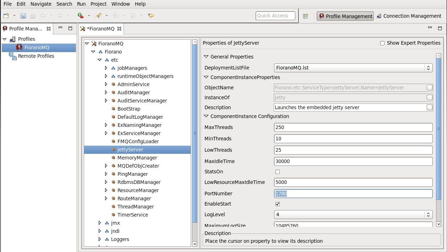Click the grayed Print toolbar icon
Screen dimensions: 447x252
point(33,16)
